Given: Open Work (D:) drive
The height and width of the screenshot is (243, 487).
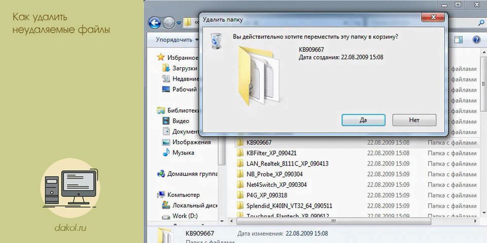Looking at the screenshot, I should click(185, 216).
